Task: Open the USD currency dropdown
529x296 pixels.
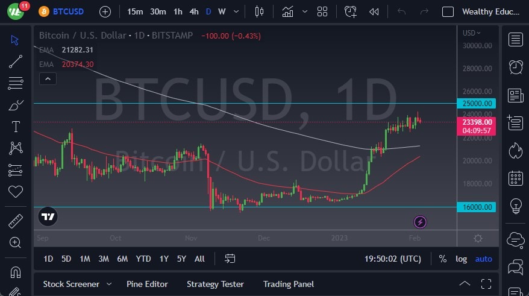Action: tap(471, 33)
